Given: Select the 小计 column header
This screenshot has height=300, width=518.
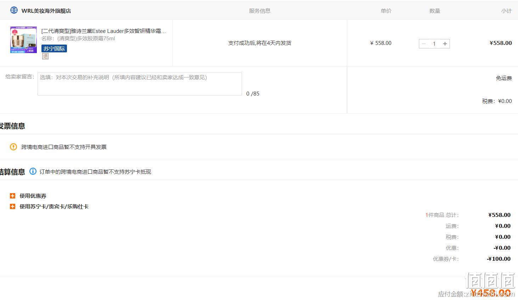Looking at the screenshot, I should (506, 11).
